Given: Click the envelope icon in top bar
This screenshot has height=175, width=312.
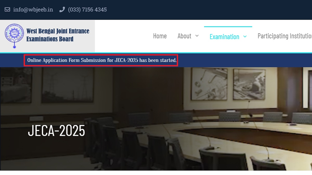Looking at the screenshot, I should (x=7, y=10).
